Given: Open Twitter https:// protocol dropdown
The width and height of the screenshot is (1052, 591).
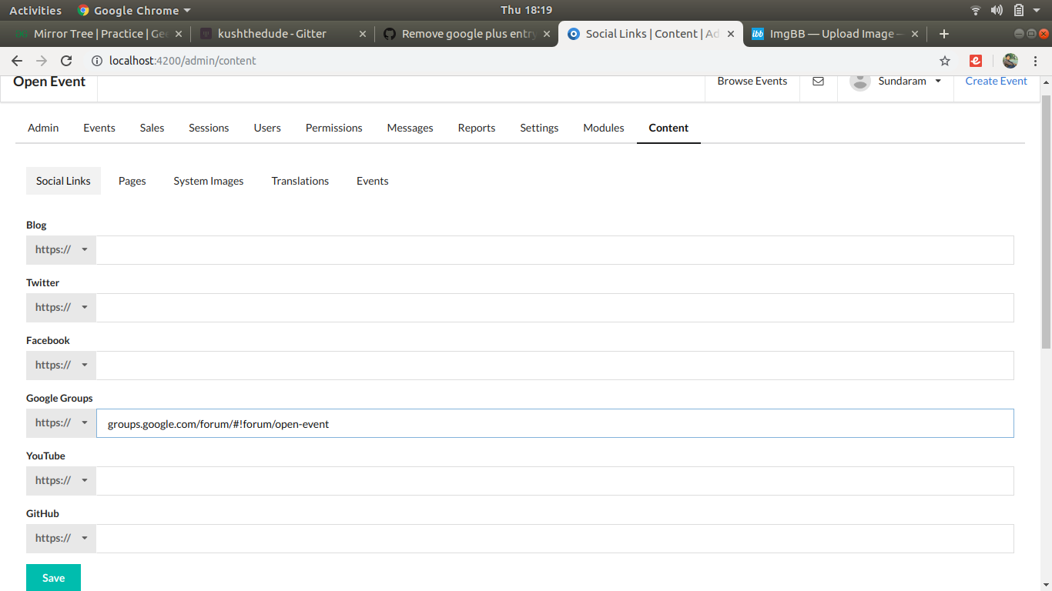Looking at the screenshot, I should 61,308.
